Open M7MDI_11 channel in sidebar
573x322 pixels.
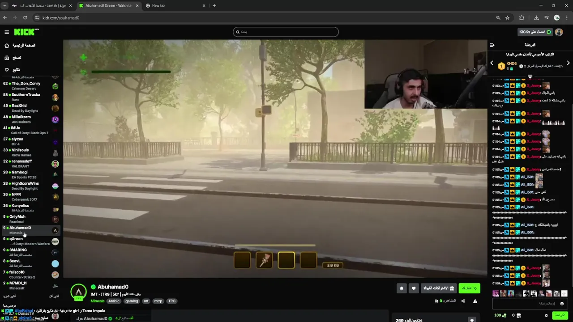(x=30, y=285)
